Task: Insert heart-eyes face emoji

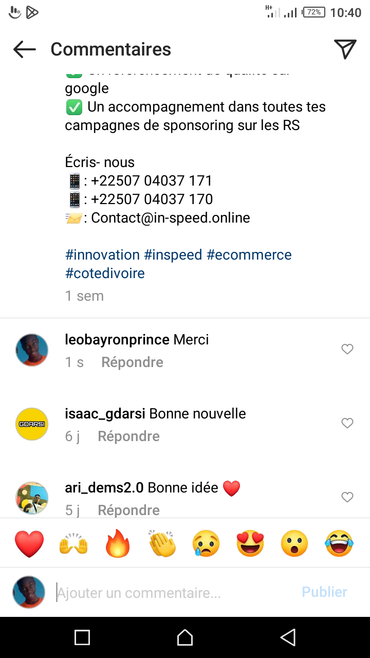Action: click(x=251, y=544)
